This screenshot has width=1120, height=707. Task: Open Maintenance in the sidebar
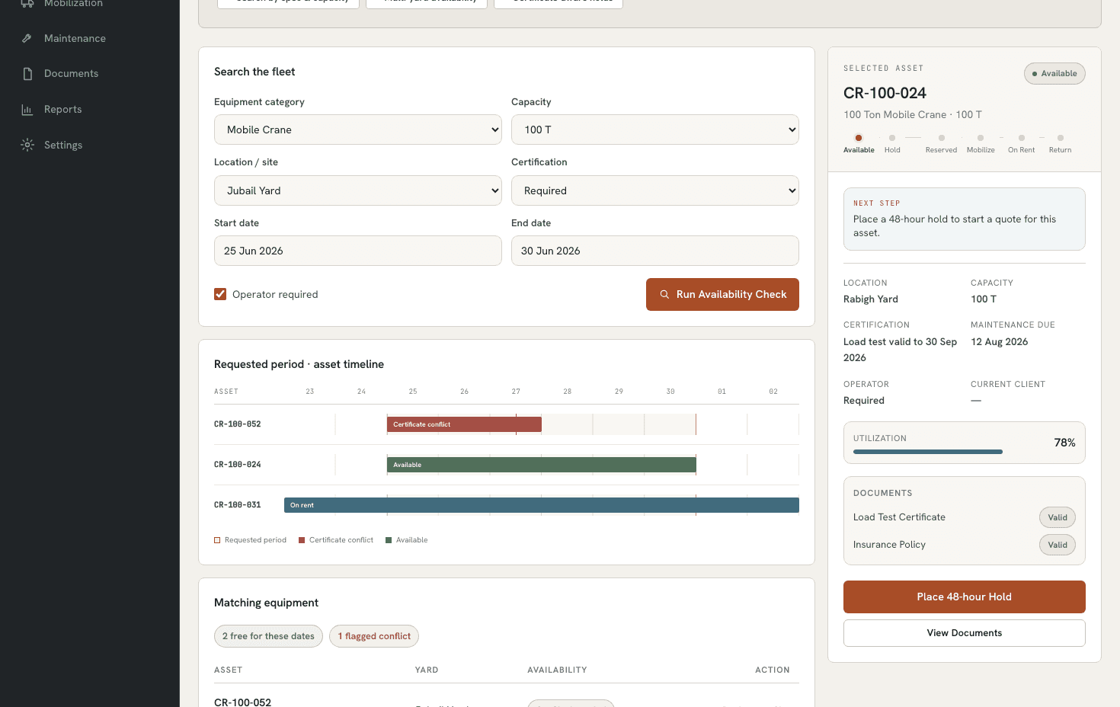click(x=75, y=38)
